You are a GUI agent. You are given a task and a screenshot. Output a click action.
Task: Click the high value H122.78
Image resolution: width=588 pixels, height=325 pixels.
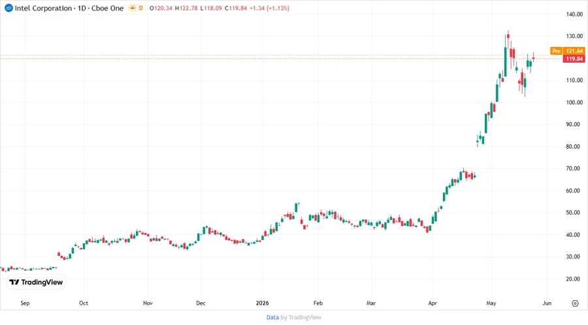click(186, 8)
